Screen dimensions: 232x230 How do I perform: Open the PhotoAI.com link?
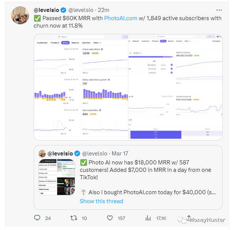[x=120, y=18]
